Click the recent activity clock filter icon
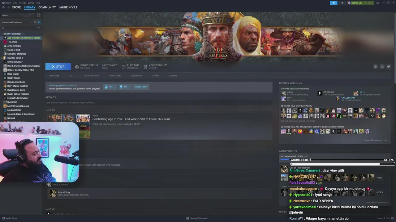Viewport: 396px width, 222px height. click(x=35, y=22)
